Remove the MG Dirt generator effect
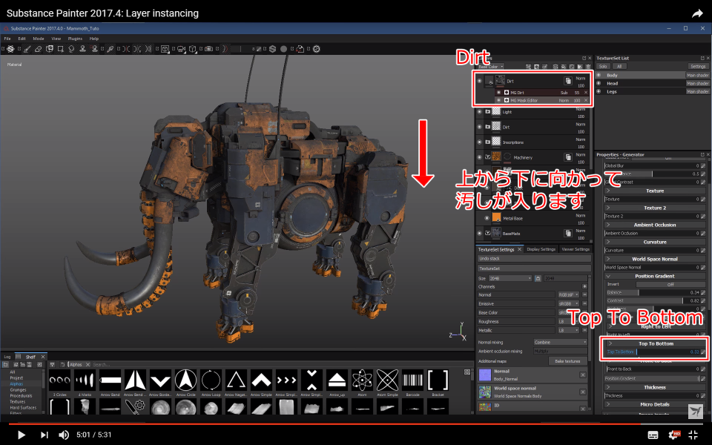This screenshot has width=712, height=445. click(586, 93)
